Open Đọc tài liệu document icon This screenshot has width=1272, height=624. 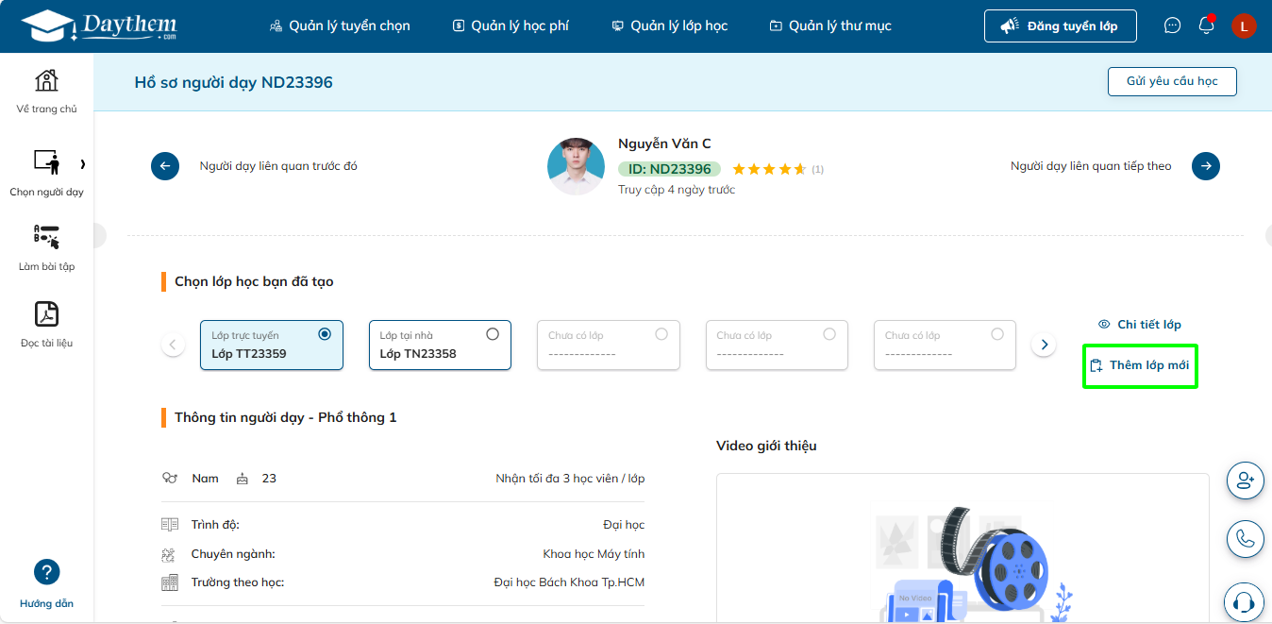point(46,314)
